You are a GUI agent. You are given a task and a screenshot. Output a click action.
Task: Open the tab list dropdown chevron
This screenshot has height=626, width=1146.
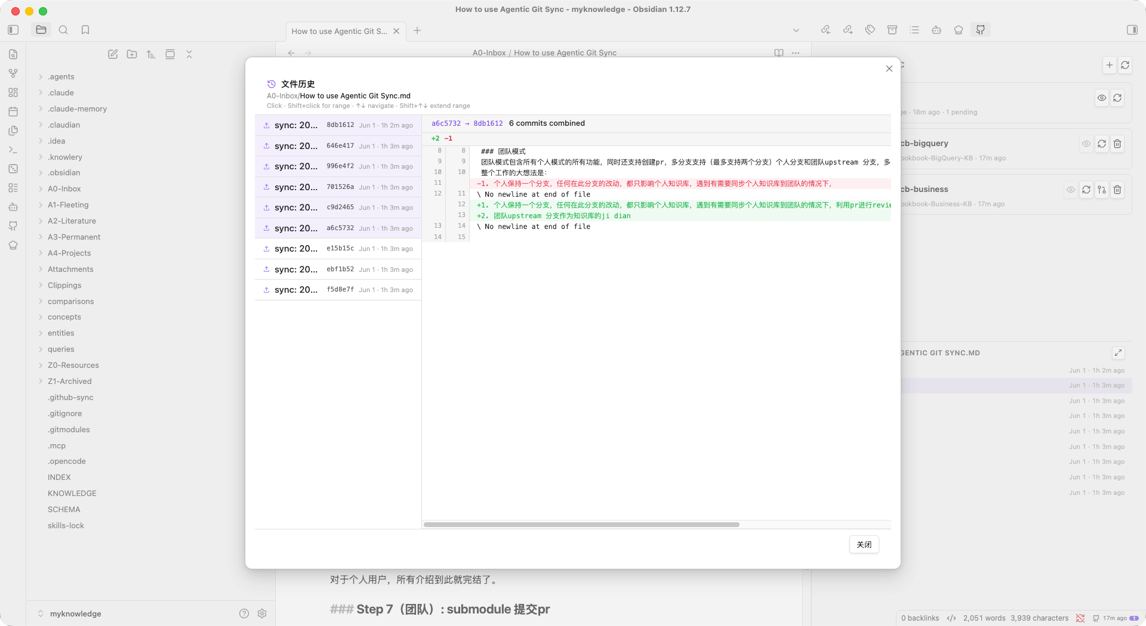(796, 30)
